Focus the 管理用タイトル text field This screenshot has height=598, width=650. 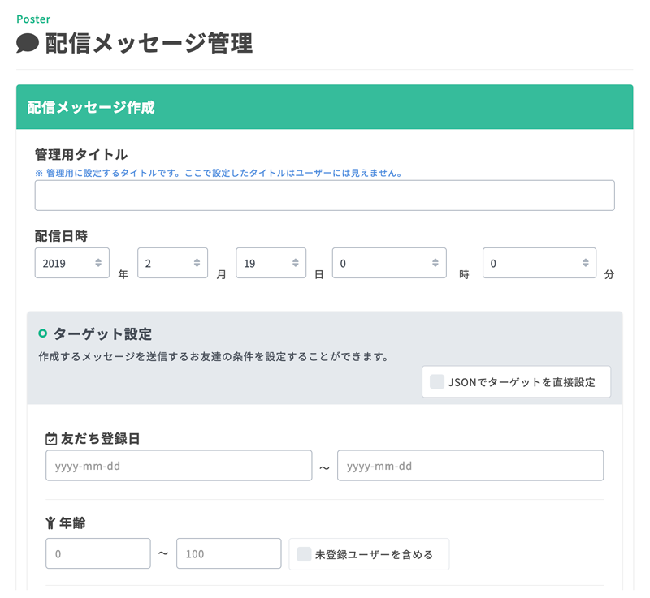pos(324,196)
